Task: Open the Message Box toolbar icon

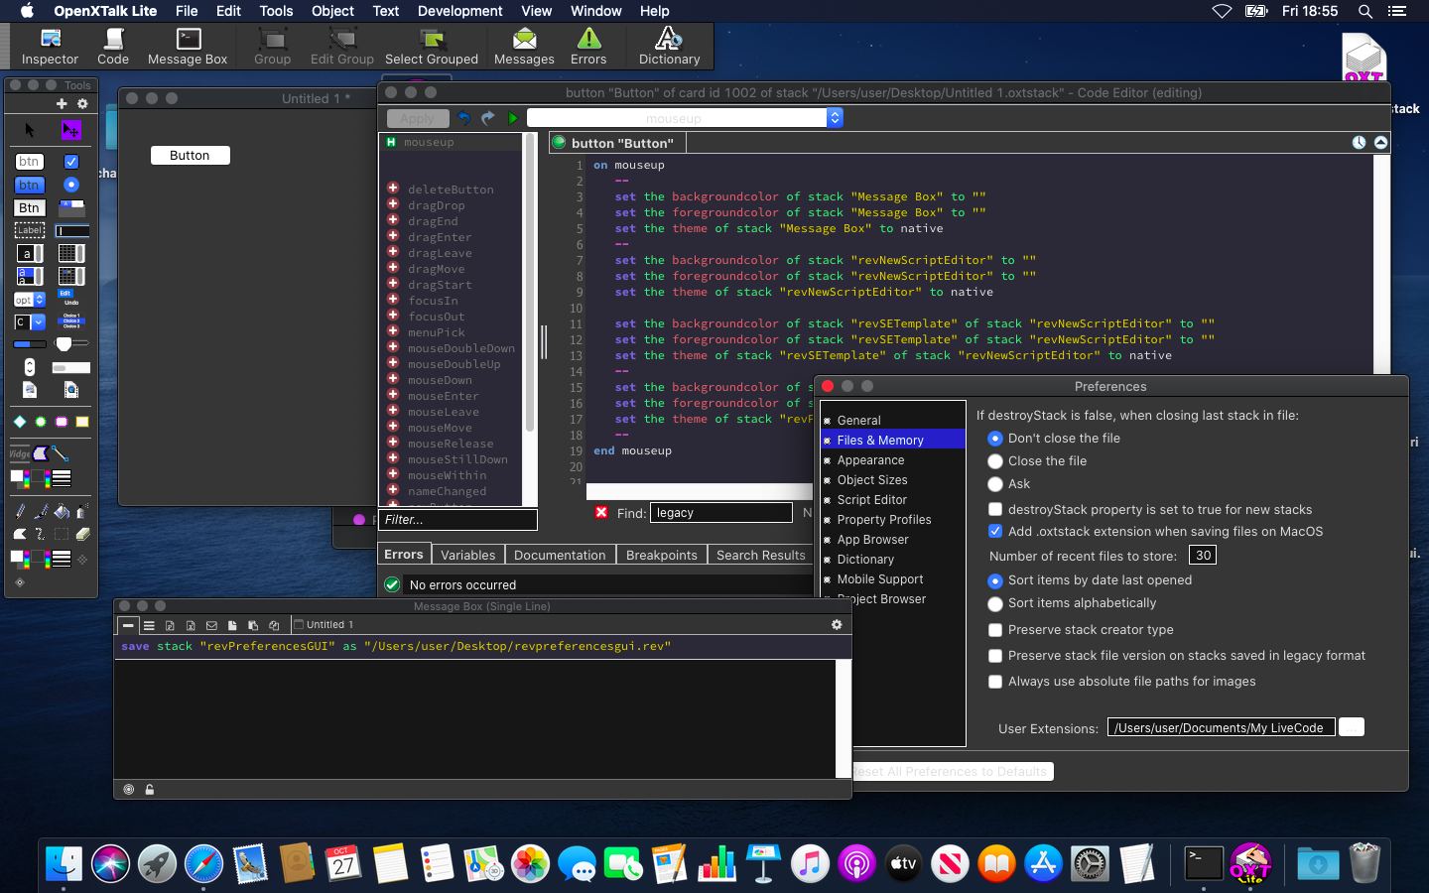Action: (188, 47)
